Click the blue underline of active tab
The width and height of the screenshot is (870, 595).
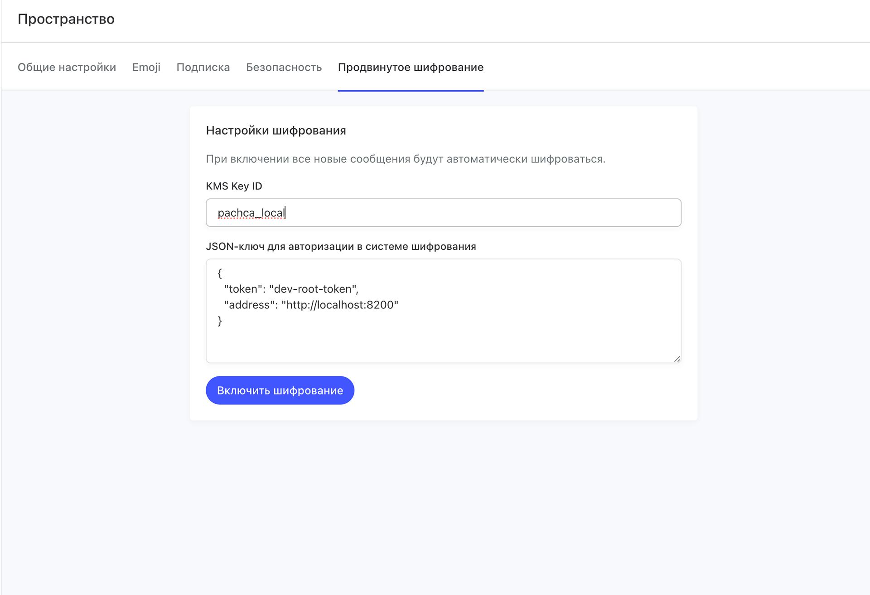pos(410,90)
